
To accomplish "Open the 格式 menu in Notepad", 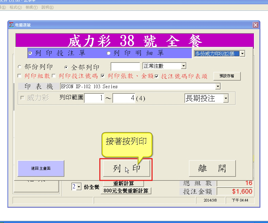I will [16, 7].
